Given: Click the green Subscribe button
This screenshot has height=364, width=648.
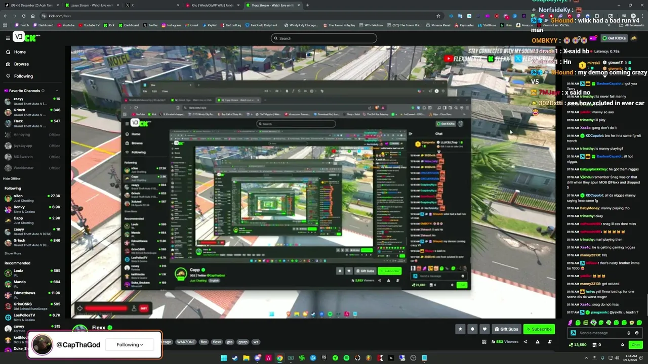Looking at the screenshot, I should point(539,329).
